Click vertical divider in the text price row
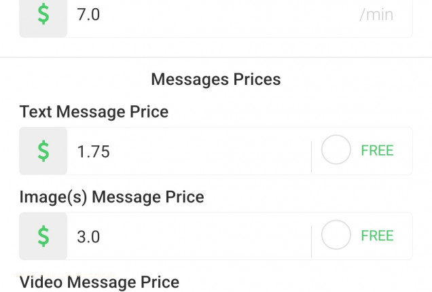This screenshot has height=292, width=432. (311, 151)
